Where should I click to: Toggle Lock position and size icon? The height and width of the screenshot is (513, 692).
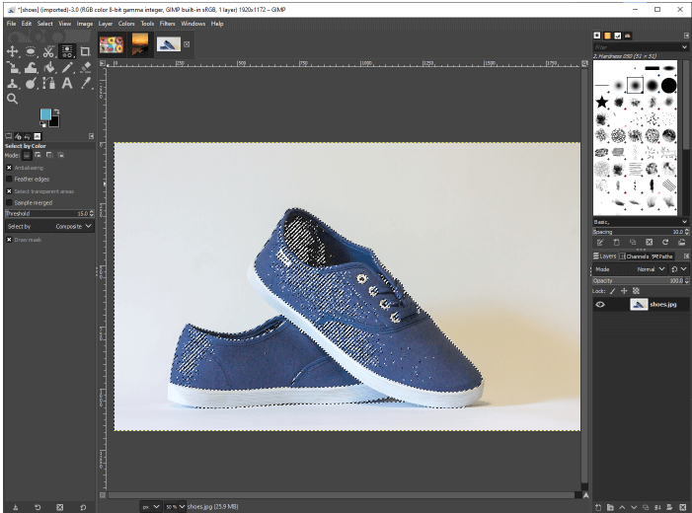[x=624, y=291]
